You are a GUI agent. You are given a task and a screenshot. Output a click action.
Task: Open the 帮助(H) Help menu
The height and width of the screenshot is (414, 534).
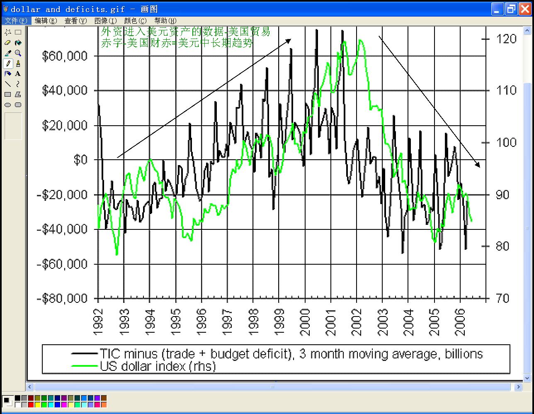[x=165, y=21]
